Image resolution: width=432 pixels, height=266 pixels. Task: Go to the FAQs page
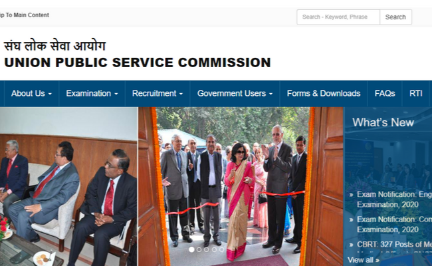[x=385, y=94]
